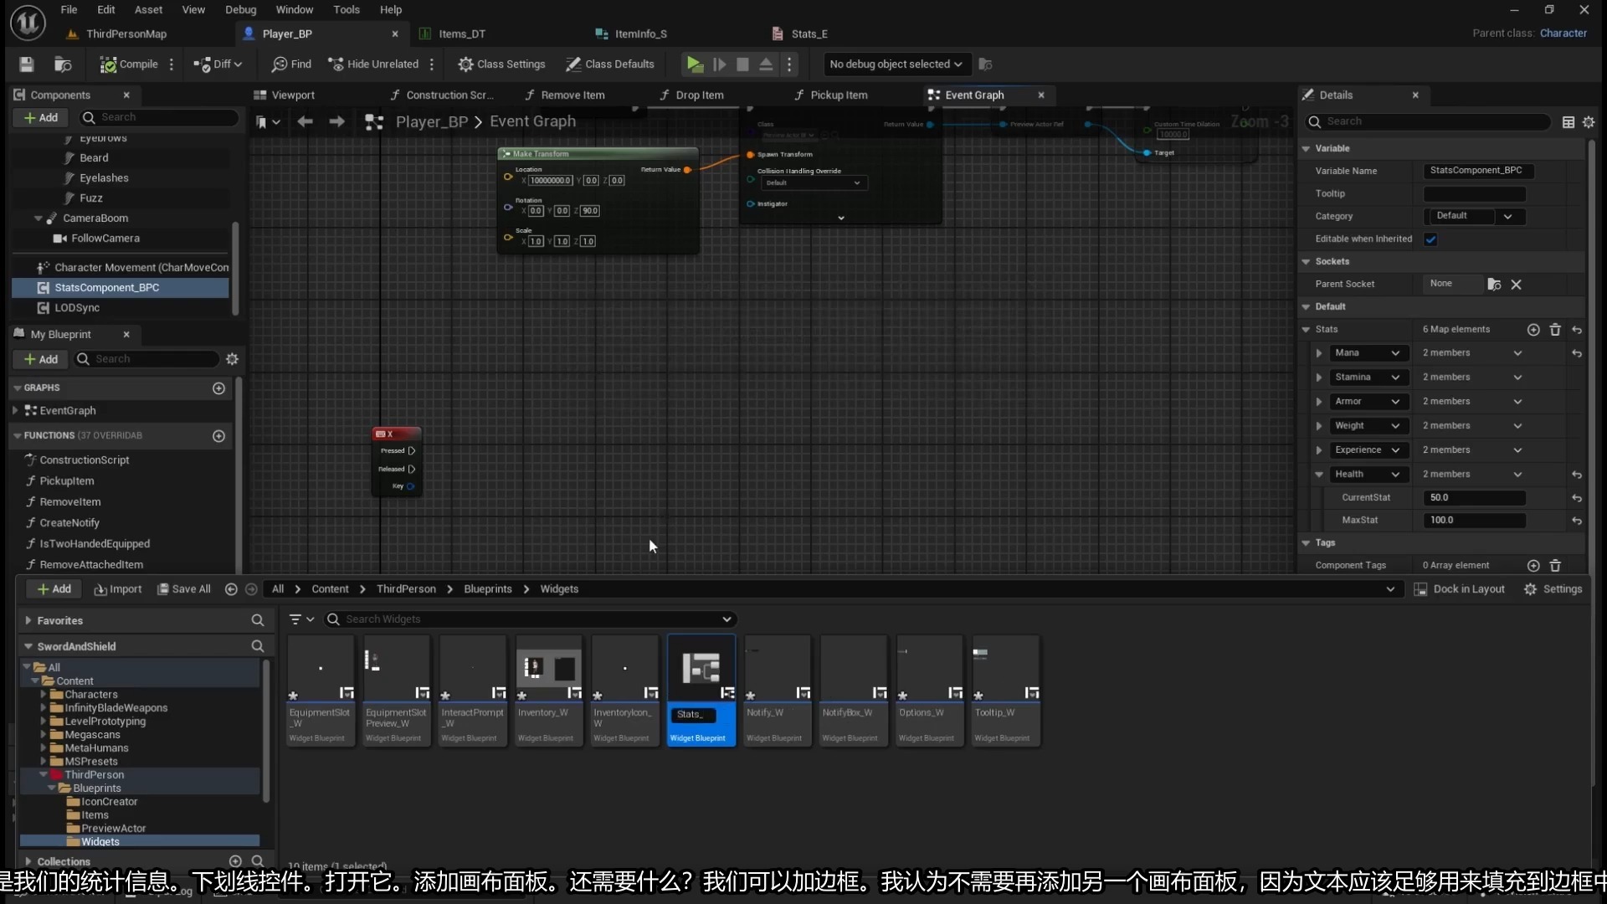
Task: Collapse the CameraBoom component
Action: click(x=39, y=218)
